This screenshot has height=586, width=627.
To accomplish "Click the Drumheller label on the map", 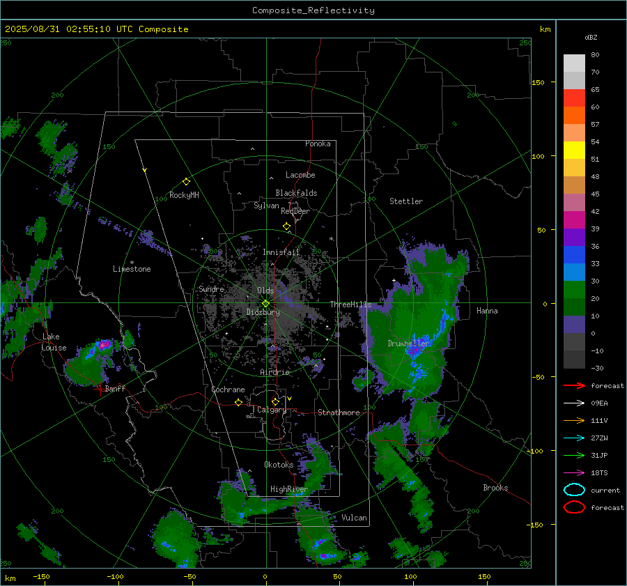I will click(x=408, y=344).
